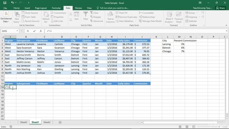Image resolution: width=229 pixels, height=129 pixels.
Task: Reapply the filter
Action: pyautogui.click(x=96, y=17)
